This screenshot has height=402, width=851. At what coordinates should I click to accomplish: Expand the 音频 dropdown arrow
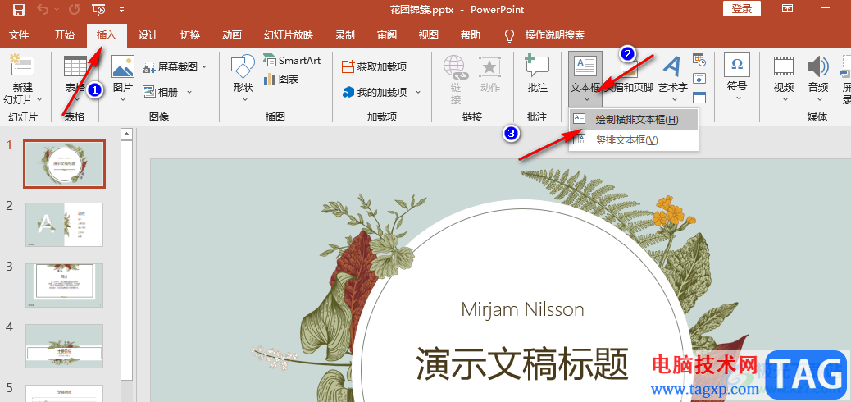(818, 99)
